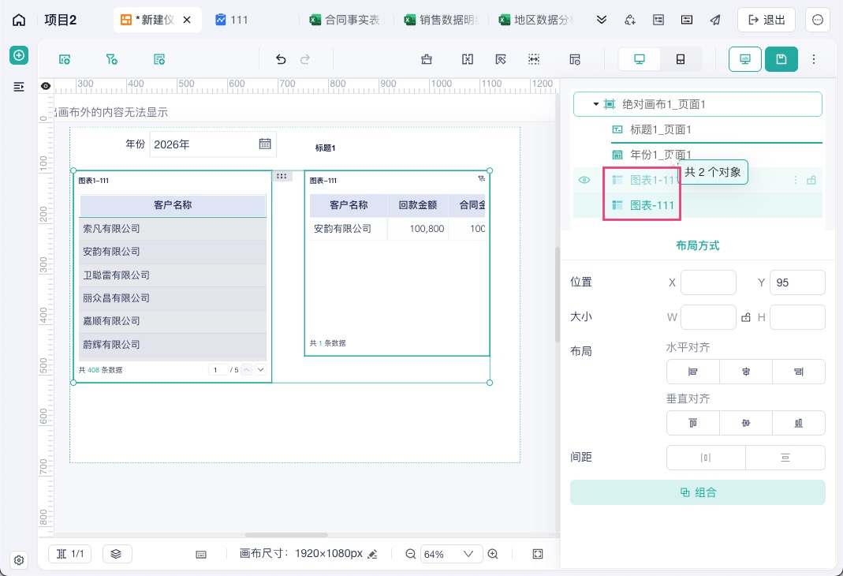Click the top vertical align icon
Image resolution: width=843 pixels, height=576 pixels.
[x=692, y=423]
